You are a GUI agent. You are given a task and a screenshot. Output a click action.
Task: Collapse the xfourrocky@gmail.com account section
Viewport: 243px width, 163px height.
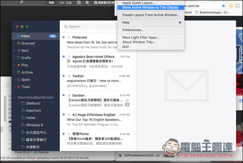pyautogui.click(x=15, y=97)
